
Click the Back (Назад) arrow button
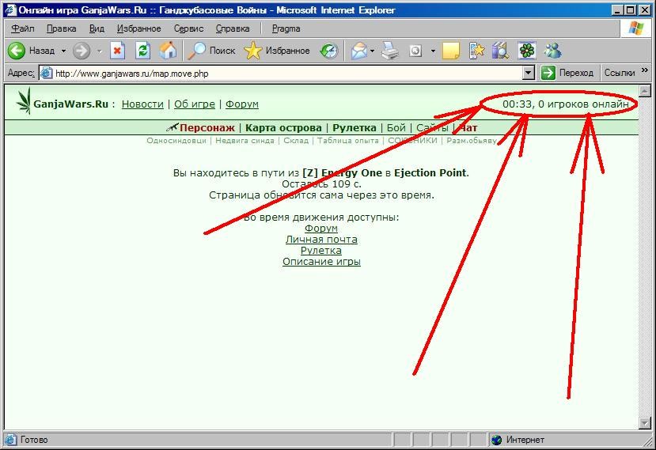[x=17, y=51]
